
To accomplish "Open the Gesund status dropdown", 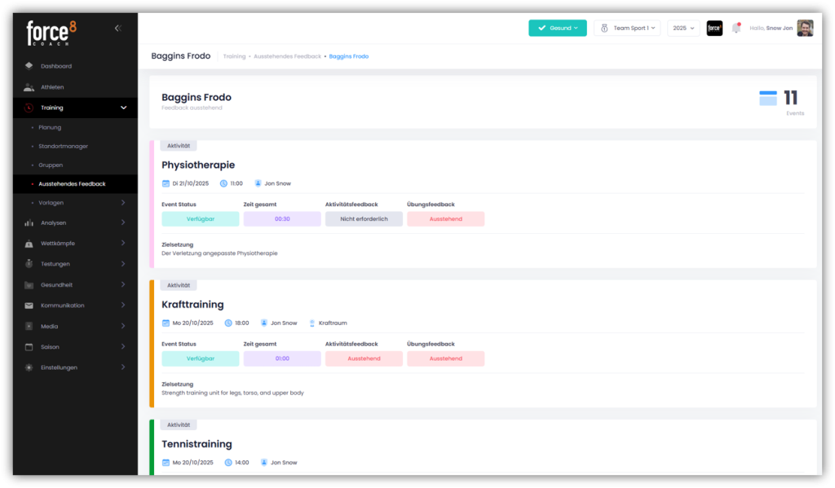I will (x=558, y=29).
